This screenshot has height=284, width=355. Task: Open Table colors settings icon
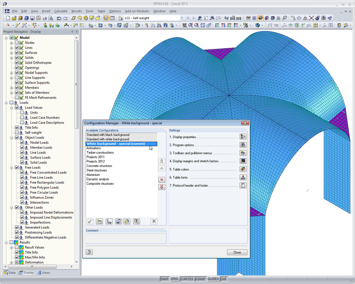pos(243,169)
